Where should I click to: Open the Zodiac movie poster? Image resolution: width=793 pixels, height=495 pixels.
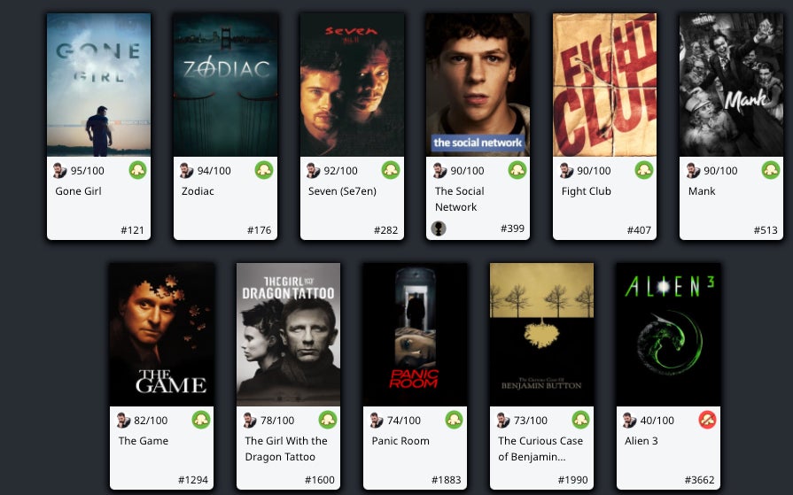point(226,85)
